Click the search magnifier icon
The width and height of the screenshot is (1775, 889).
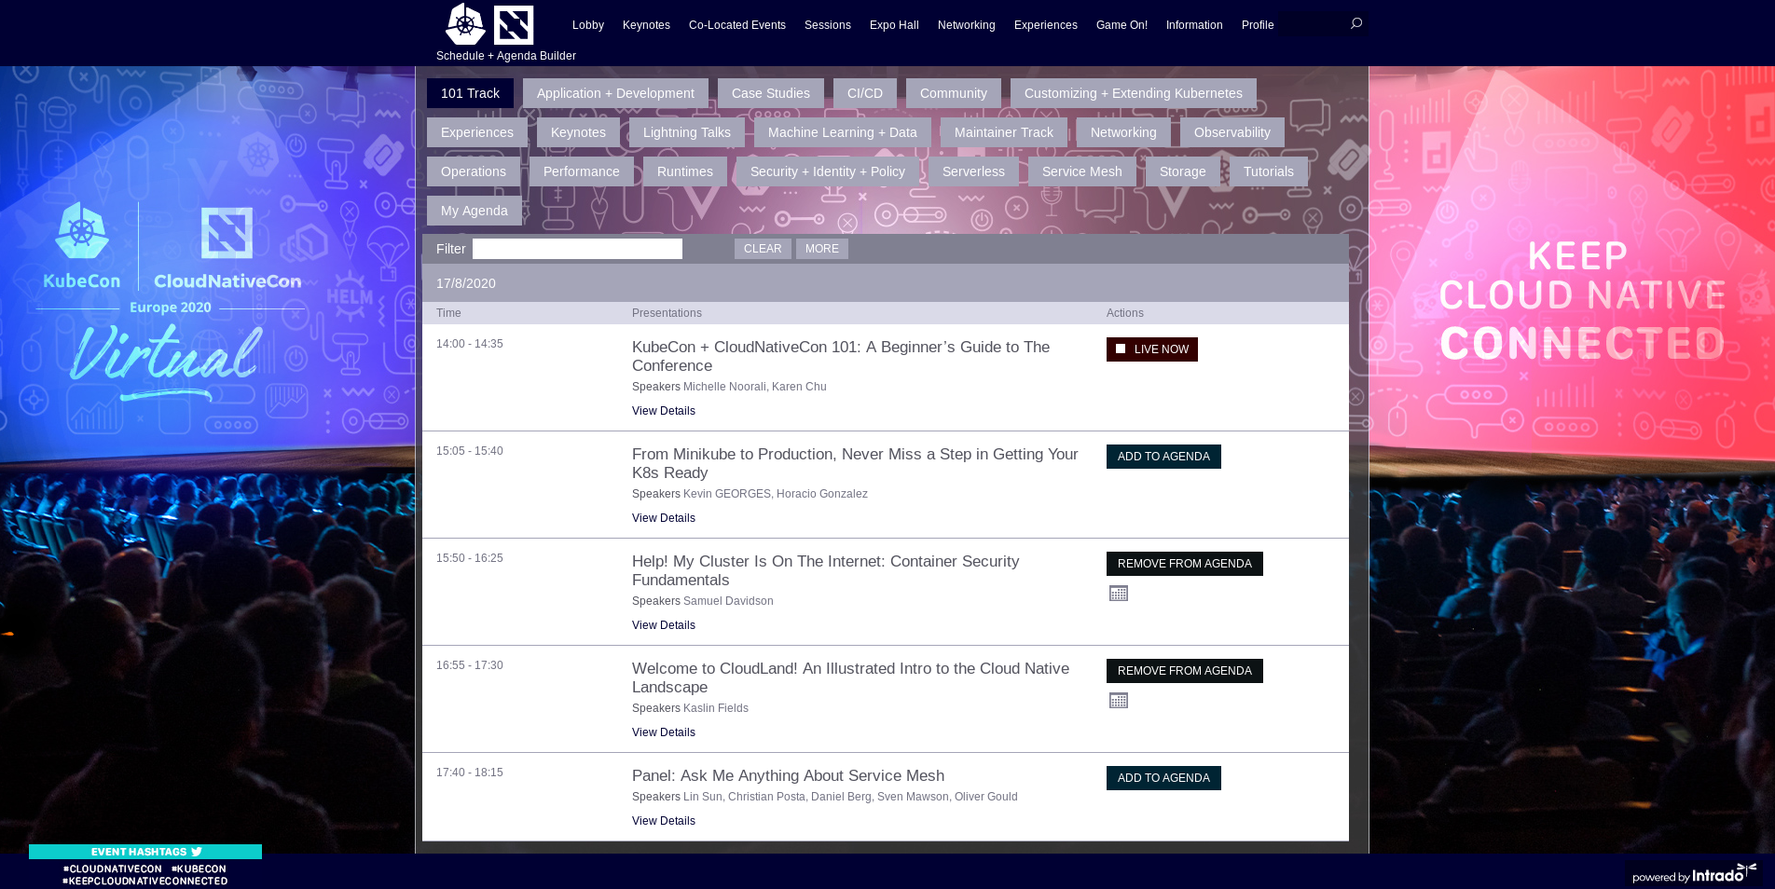1356,23
